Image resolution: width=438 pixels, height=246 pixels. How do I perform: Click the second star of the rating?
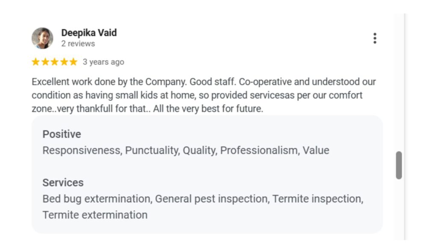pyautogui.click(x=45, y=62)
